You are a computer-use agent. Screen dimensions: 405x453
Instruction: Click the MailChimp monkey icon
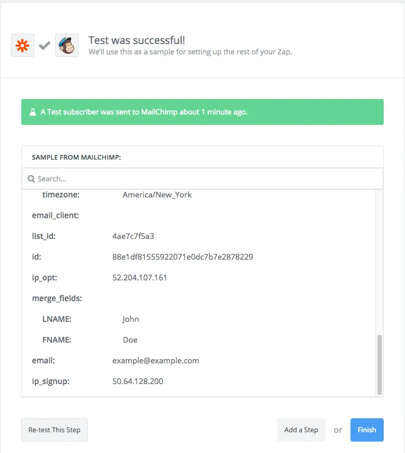pyautogui.click(x=66, y=46)
